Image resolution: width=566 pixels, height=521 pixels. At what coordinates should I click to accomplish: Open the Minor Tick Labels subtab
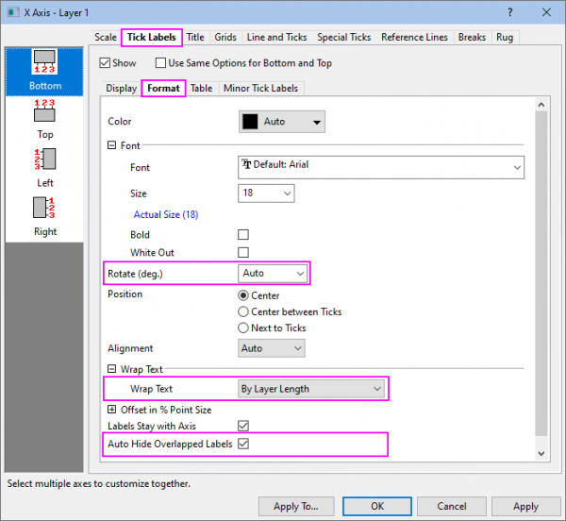(261, 89)
